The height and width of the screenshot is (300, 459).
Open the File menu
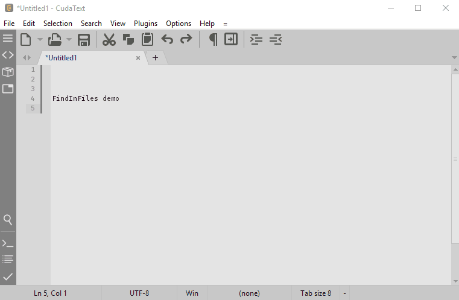tap(9, 24)
